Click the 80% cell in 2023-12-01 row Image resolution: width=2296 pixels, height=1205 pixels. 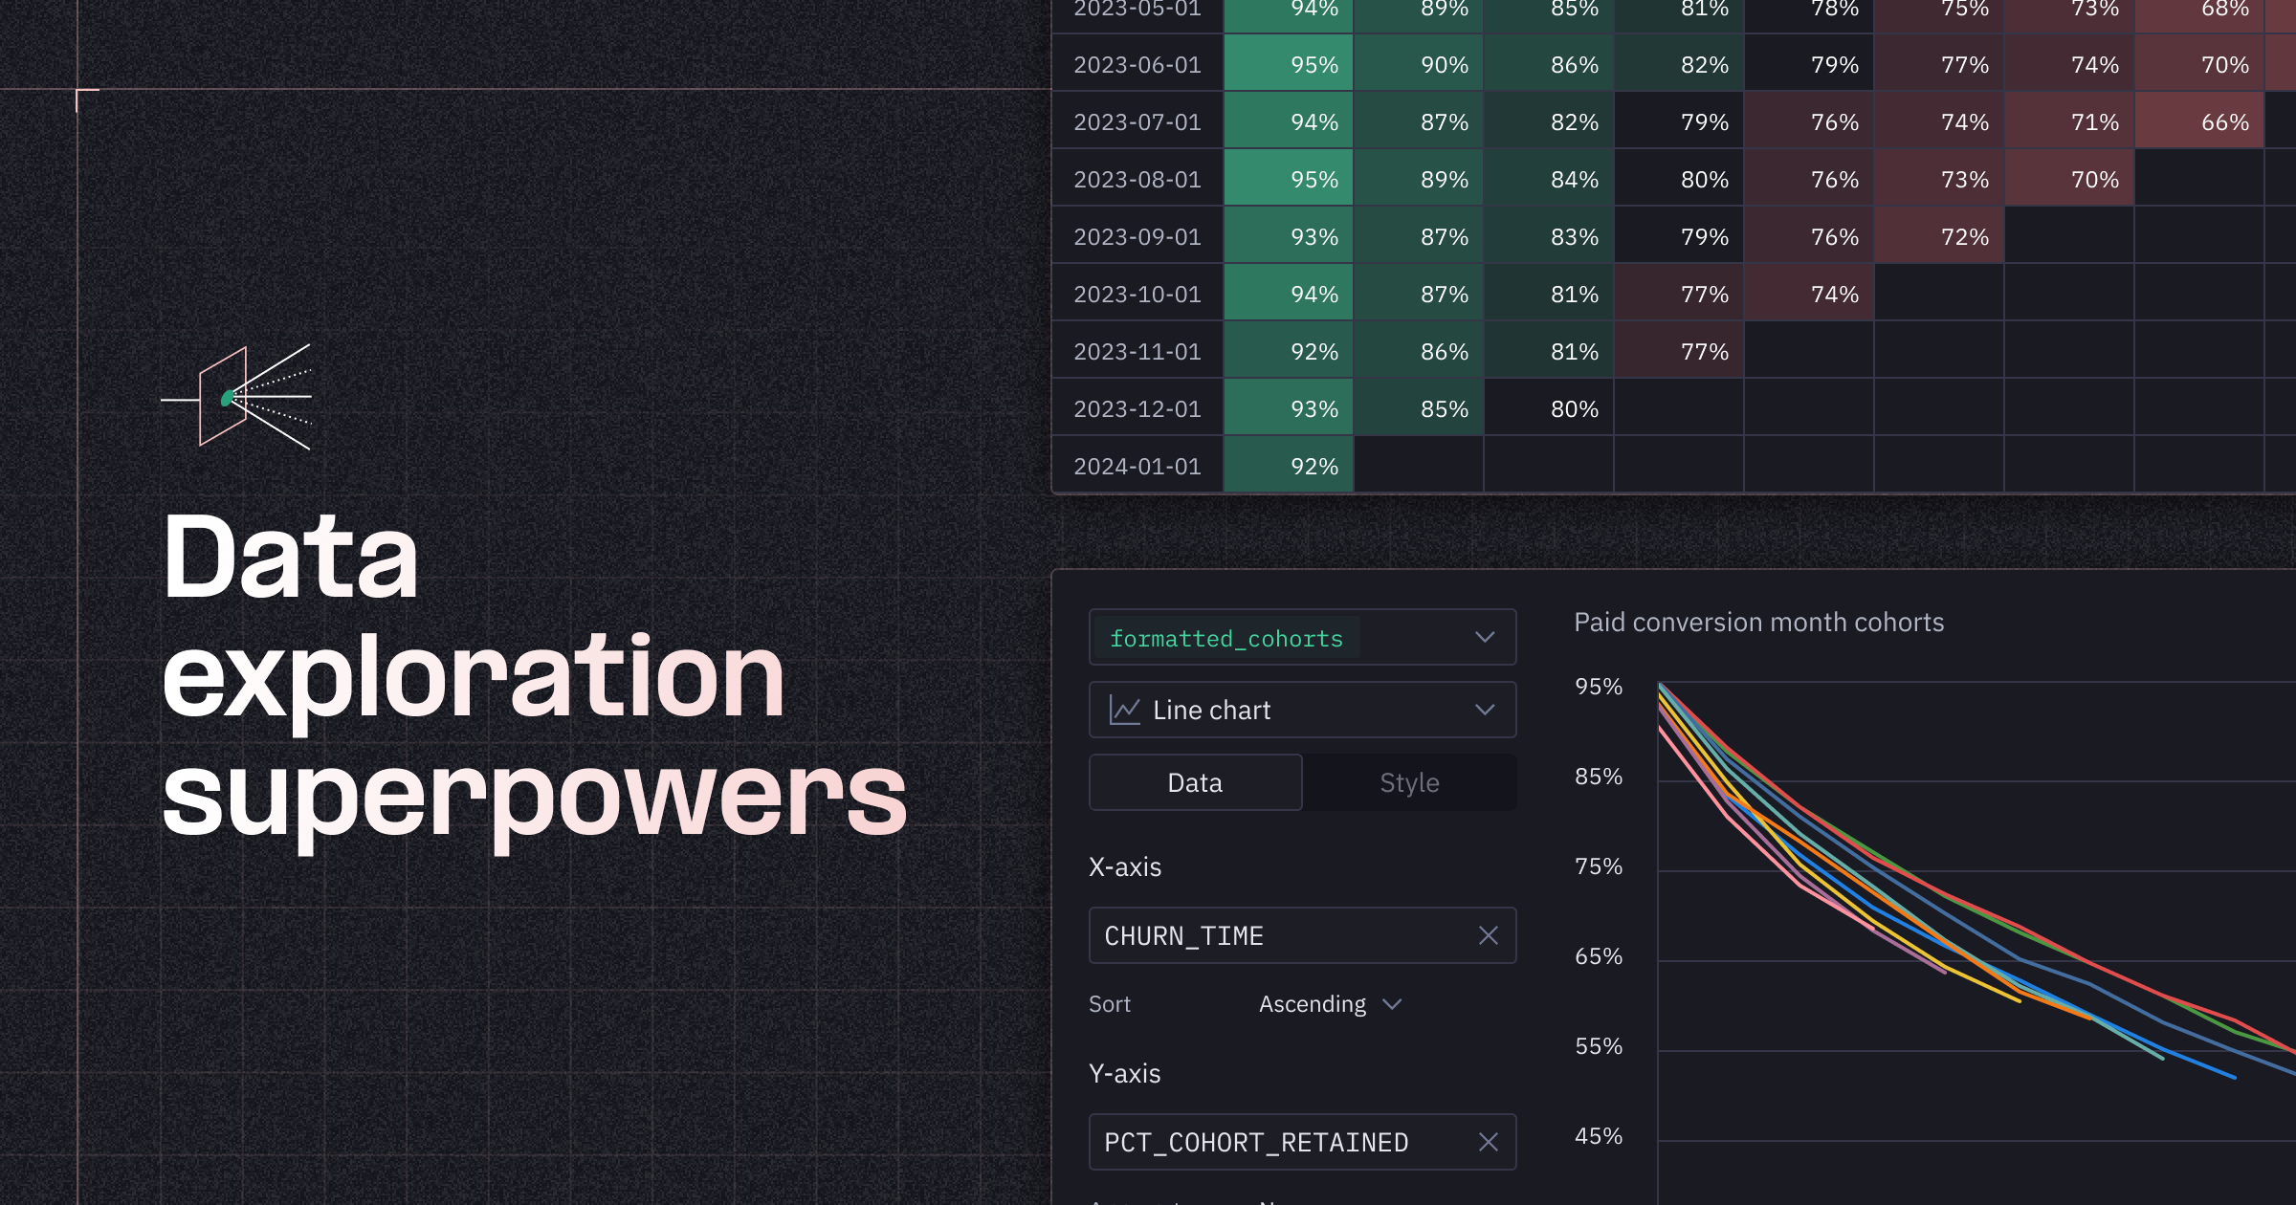click(1549, 409)
